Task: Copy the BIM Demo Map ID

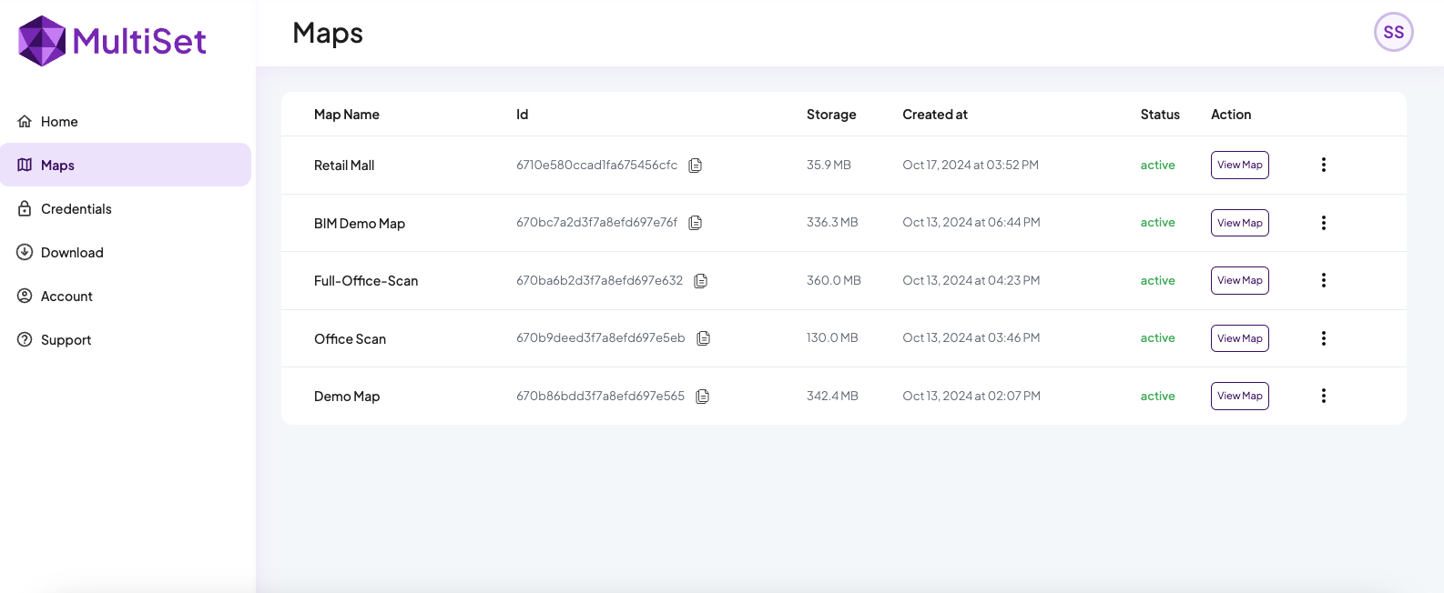Action: coord(695,223)
